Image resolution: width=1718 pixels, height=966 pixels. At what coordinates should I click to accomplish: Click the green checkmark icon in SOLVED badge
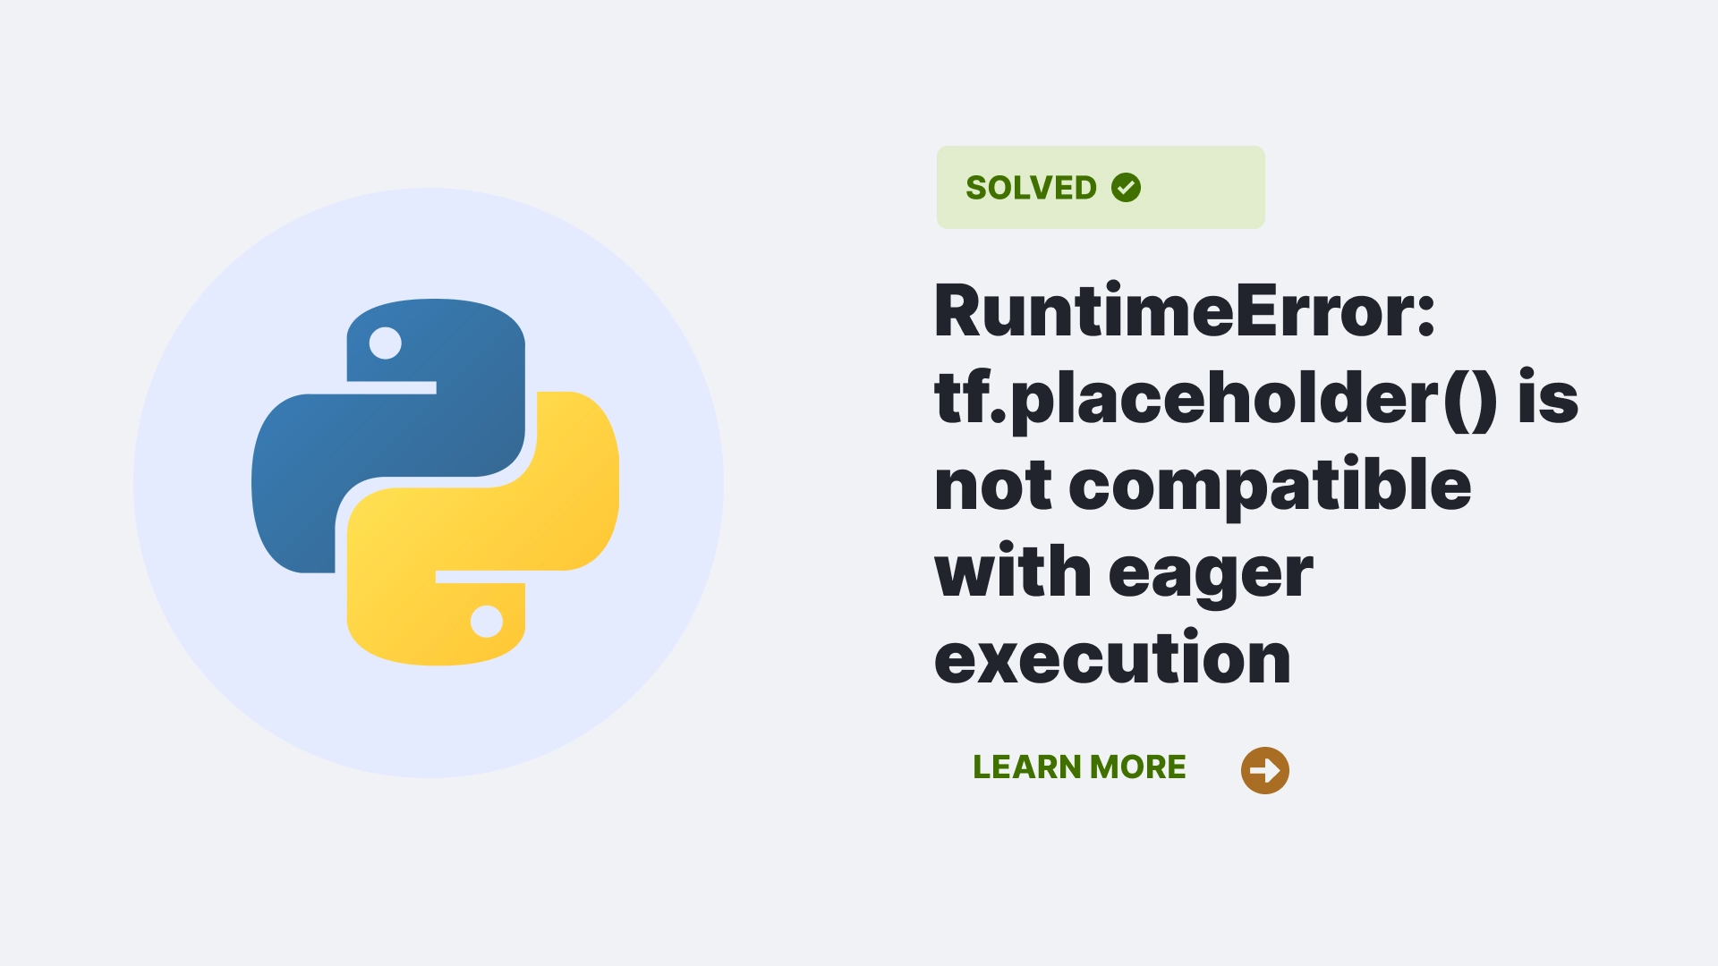click(1125, 188)
